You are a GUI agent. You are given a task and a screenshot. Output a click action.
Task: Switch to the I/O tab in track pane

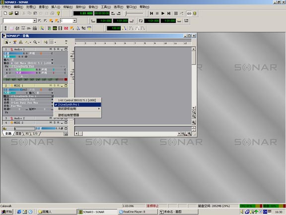click(35, 134)
